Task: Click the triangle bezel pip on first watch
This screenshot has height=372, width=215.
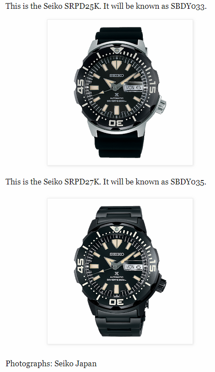Action: coord(117,51)
